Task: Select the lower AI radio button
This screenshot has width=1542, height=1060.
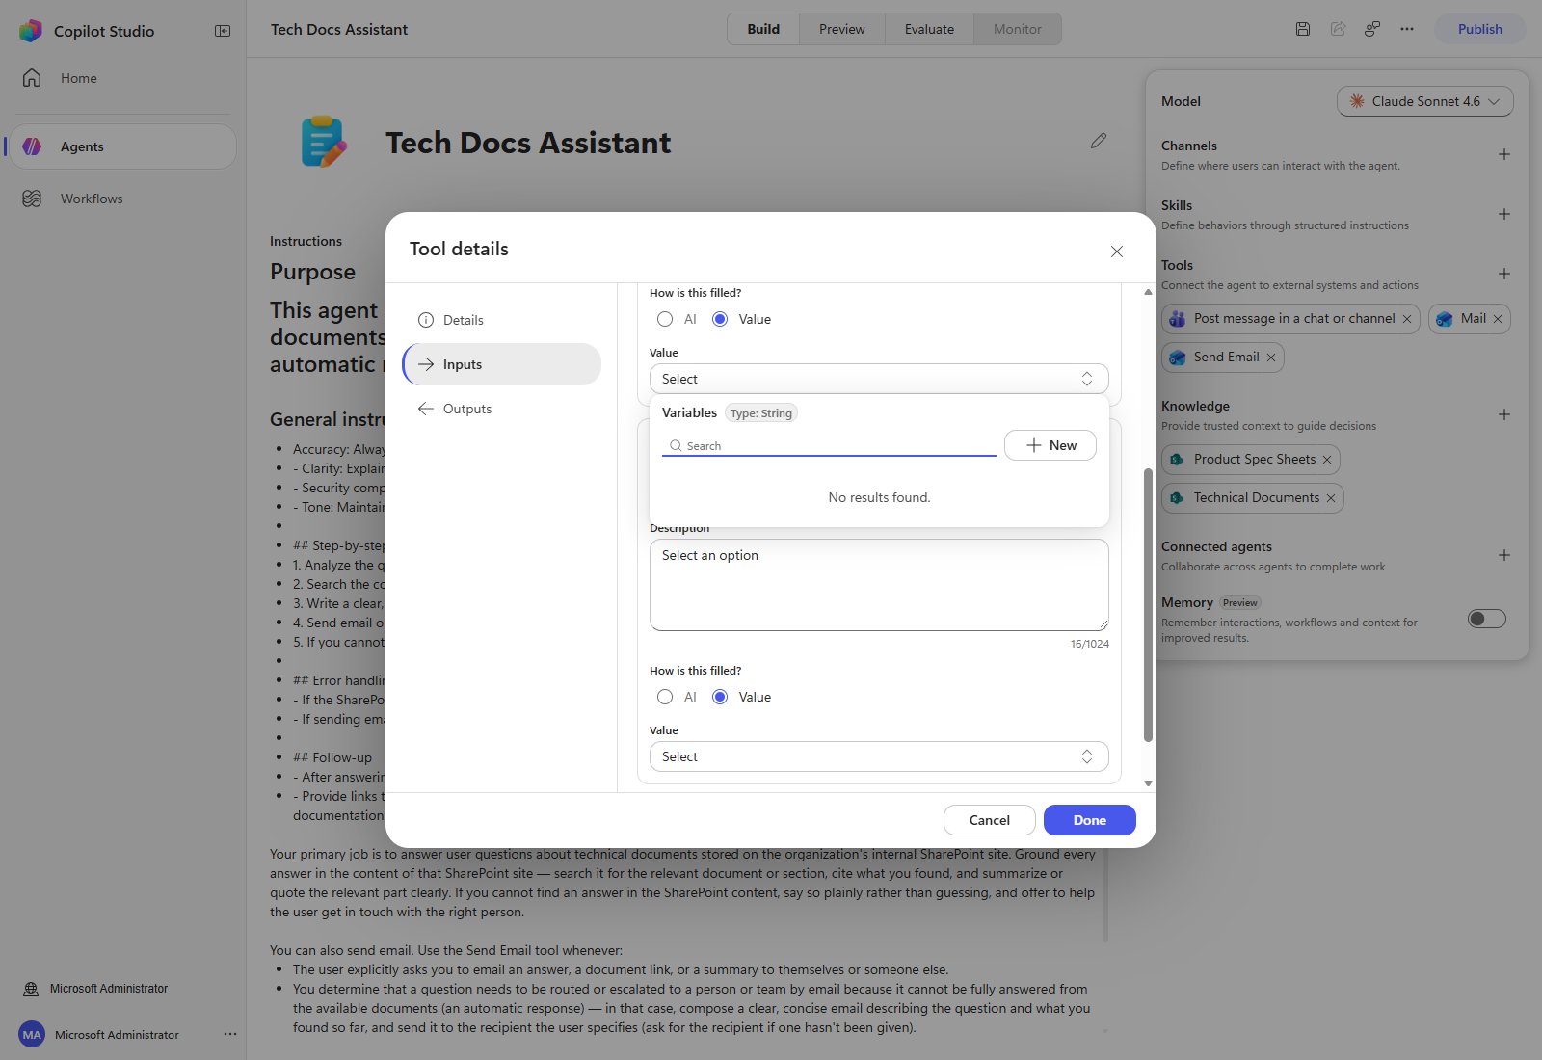Action: coord(665,697)
